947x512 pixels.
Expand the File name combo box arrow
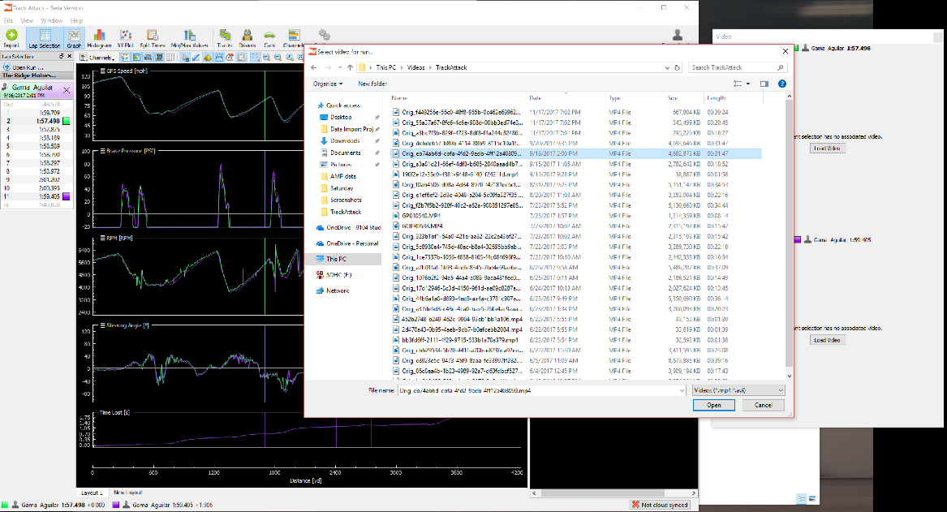pyautogui.click(x=682, y=390)
